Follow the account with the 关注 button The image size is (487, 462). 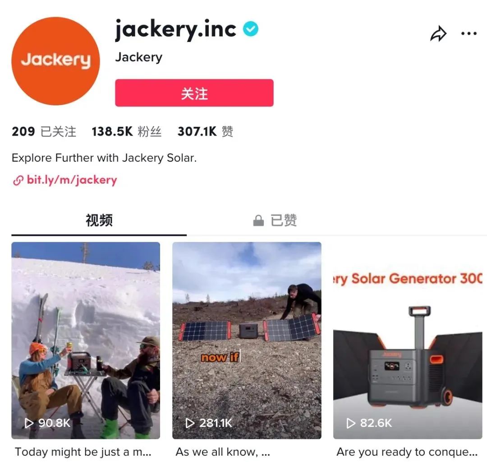click(194, 93)
